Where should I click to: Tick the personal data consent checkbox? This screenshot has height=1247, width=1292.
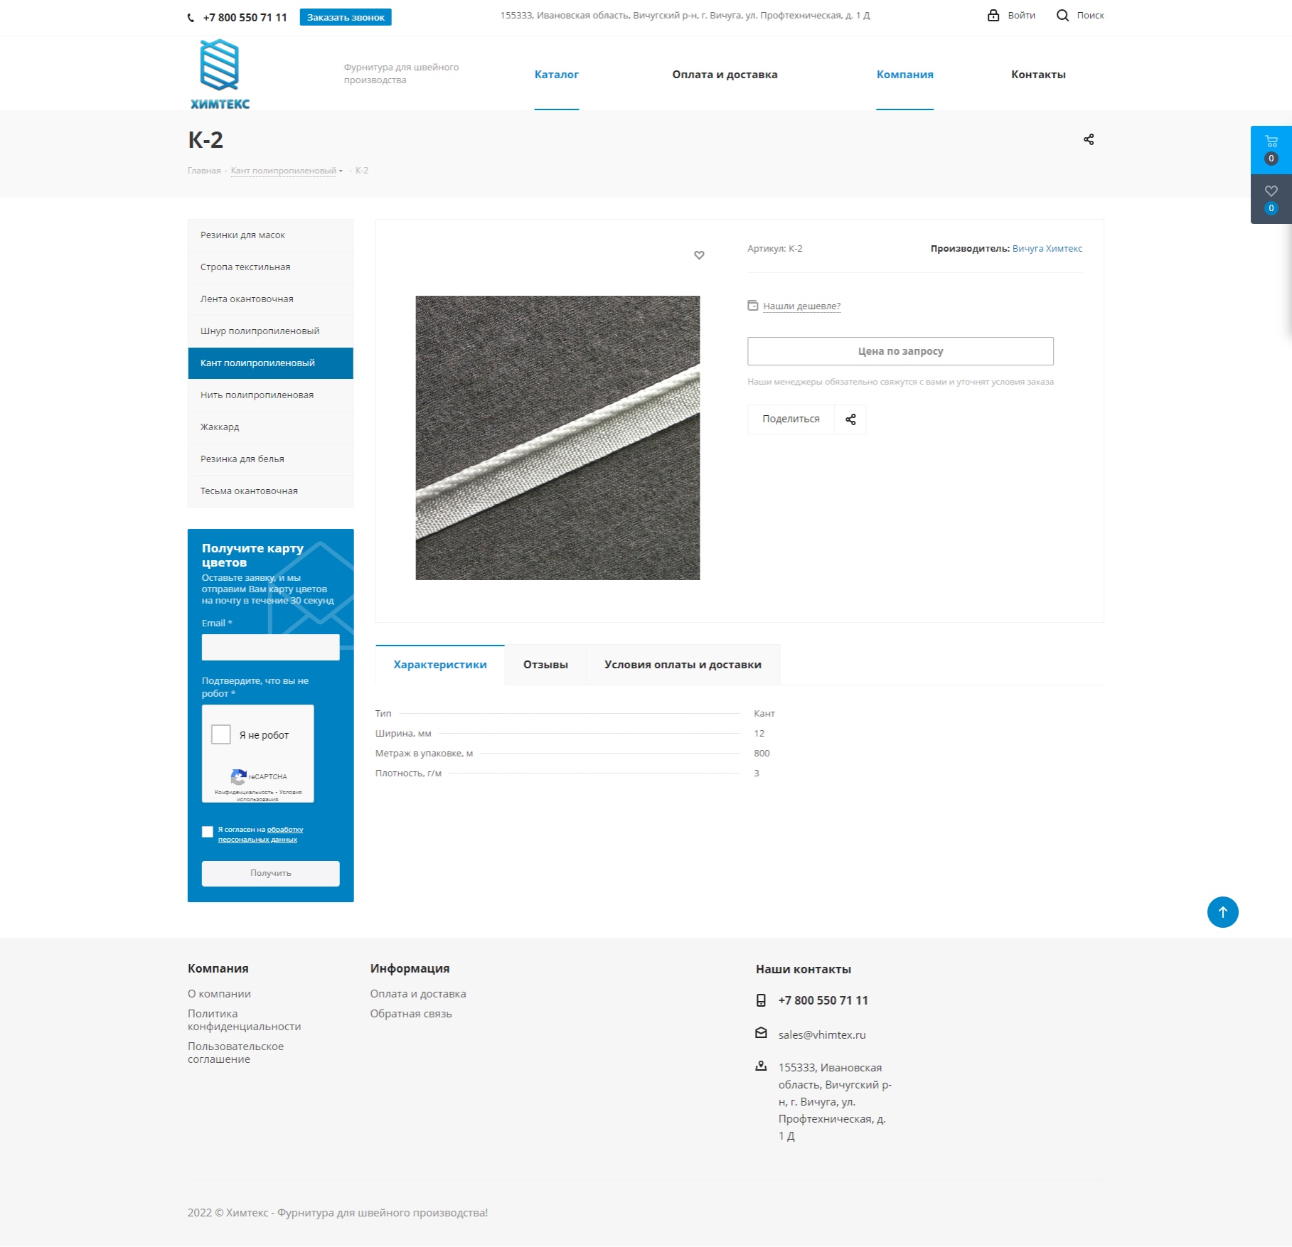pyautogui.click(x=208, y=832)
